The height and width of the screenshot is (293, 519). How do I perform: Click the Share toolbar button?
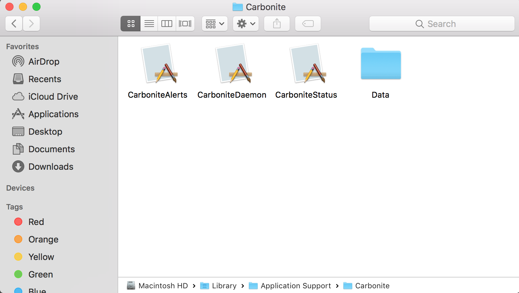(277, 24)
